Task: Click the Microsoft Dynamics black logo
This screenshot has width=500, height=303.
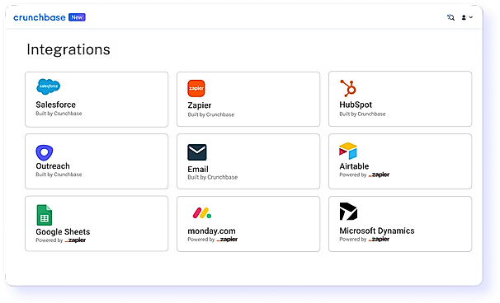Action: coord(348,212)
